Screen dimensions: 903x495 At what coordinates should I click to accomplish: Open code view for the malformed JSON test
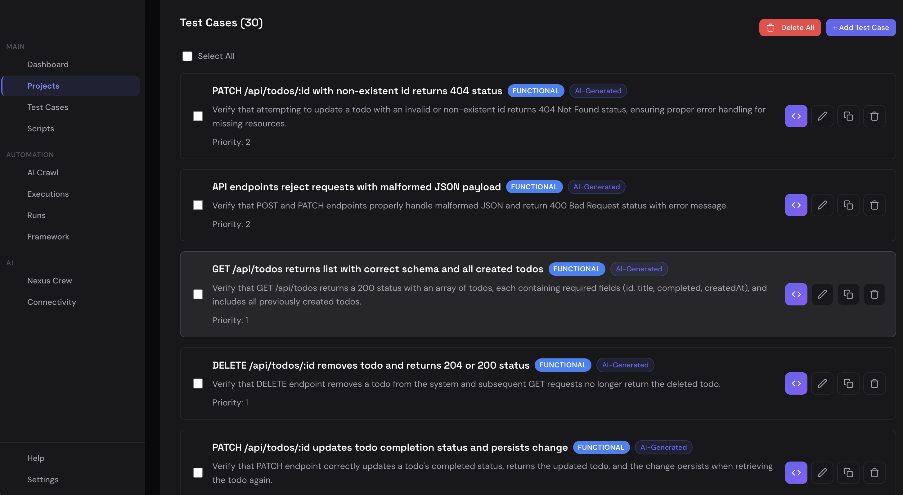tap(796, 205)
